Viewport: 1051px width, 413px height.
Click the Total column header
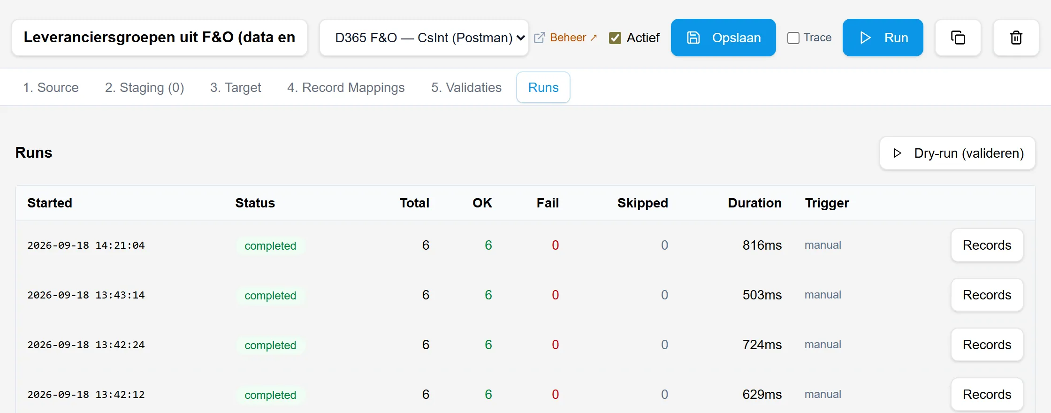click(x=414, y=203)
